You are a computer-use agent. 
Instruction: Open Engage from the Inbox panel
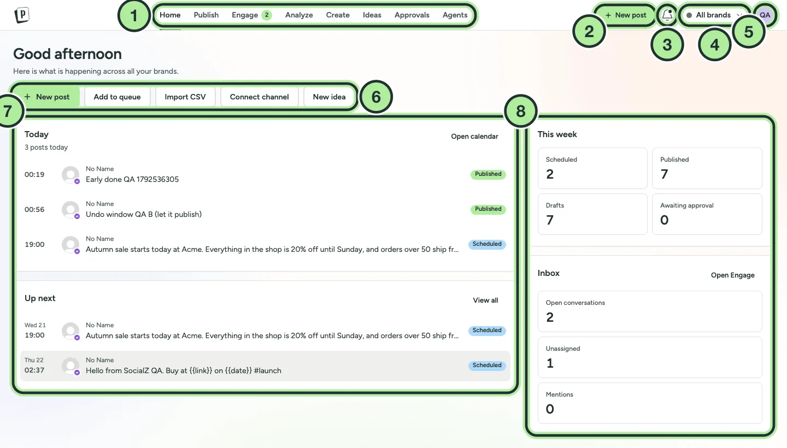[732, 275]
